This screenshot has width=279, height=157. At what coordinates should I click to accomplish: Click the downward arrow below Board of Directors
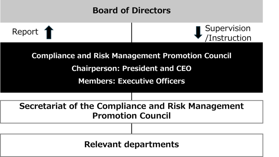198,33
